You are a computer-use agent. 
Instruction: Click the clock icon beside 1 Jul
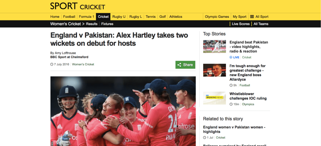pyautogui.click(x=205, y=138)
